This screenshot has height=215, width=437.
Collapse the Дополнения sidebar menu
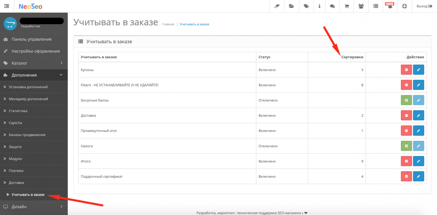[x=34, y=75]
